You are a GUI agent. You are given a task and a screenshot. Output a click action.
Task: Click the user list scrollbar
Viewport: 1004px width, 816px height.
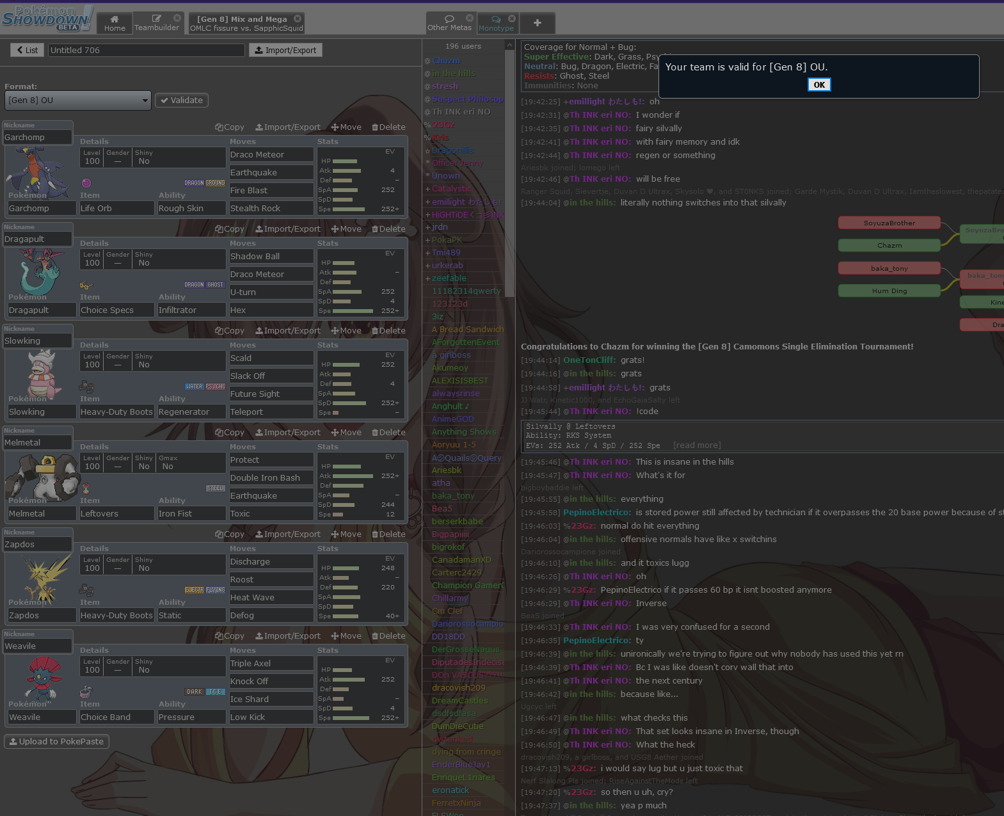pyautogui.click(x=509, y=173)
